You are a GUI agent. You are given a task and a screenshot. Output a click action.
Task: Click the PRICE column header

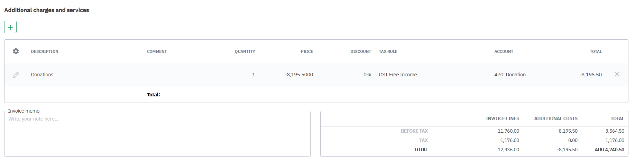click(307, 51)
